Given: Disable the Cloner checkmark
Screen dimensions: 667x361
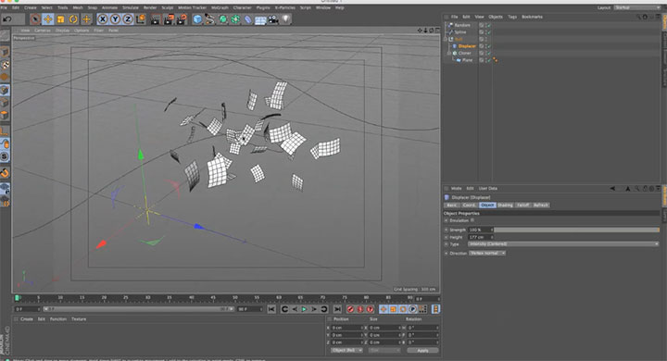Looking at the screenshot, I should (489, 53).
